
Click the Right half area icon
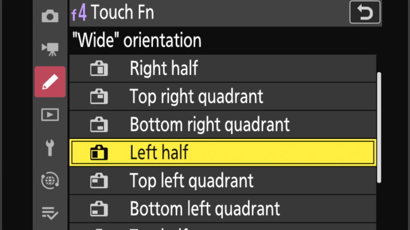click(99, 69)
